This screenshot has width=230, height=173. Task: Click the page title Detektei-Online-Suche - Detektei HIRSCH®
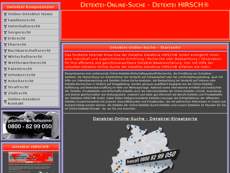pos(145,5)
